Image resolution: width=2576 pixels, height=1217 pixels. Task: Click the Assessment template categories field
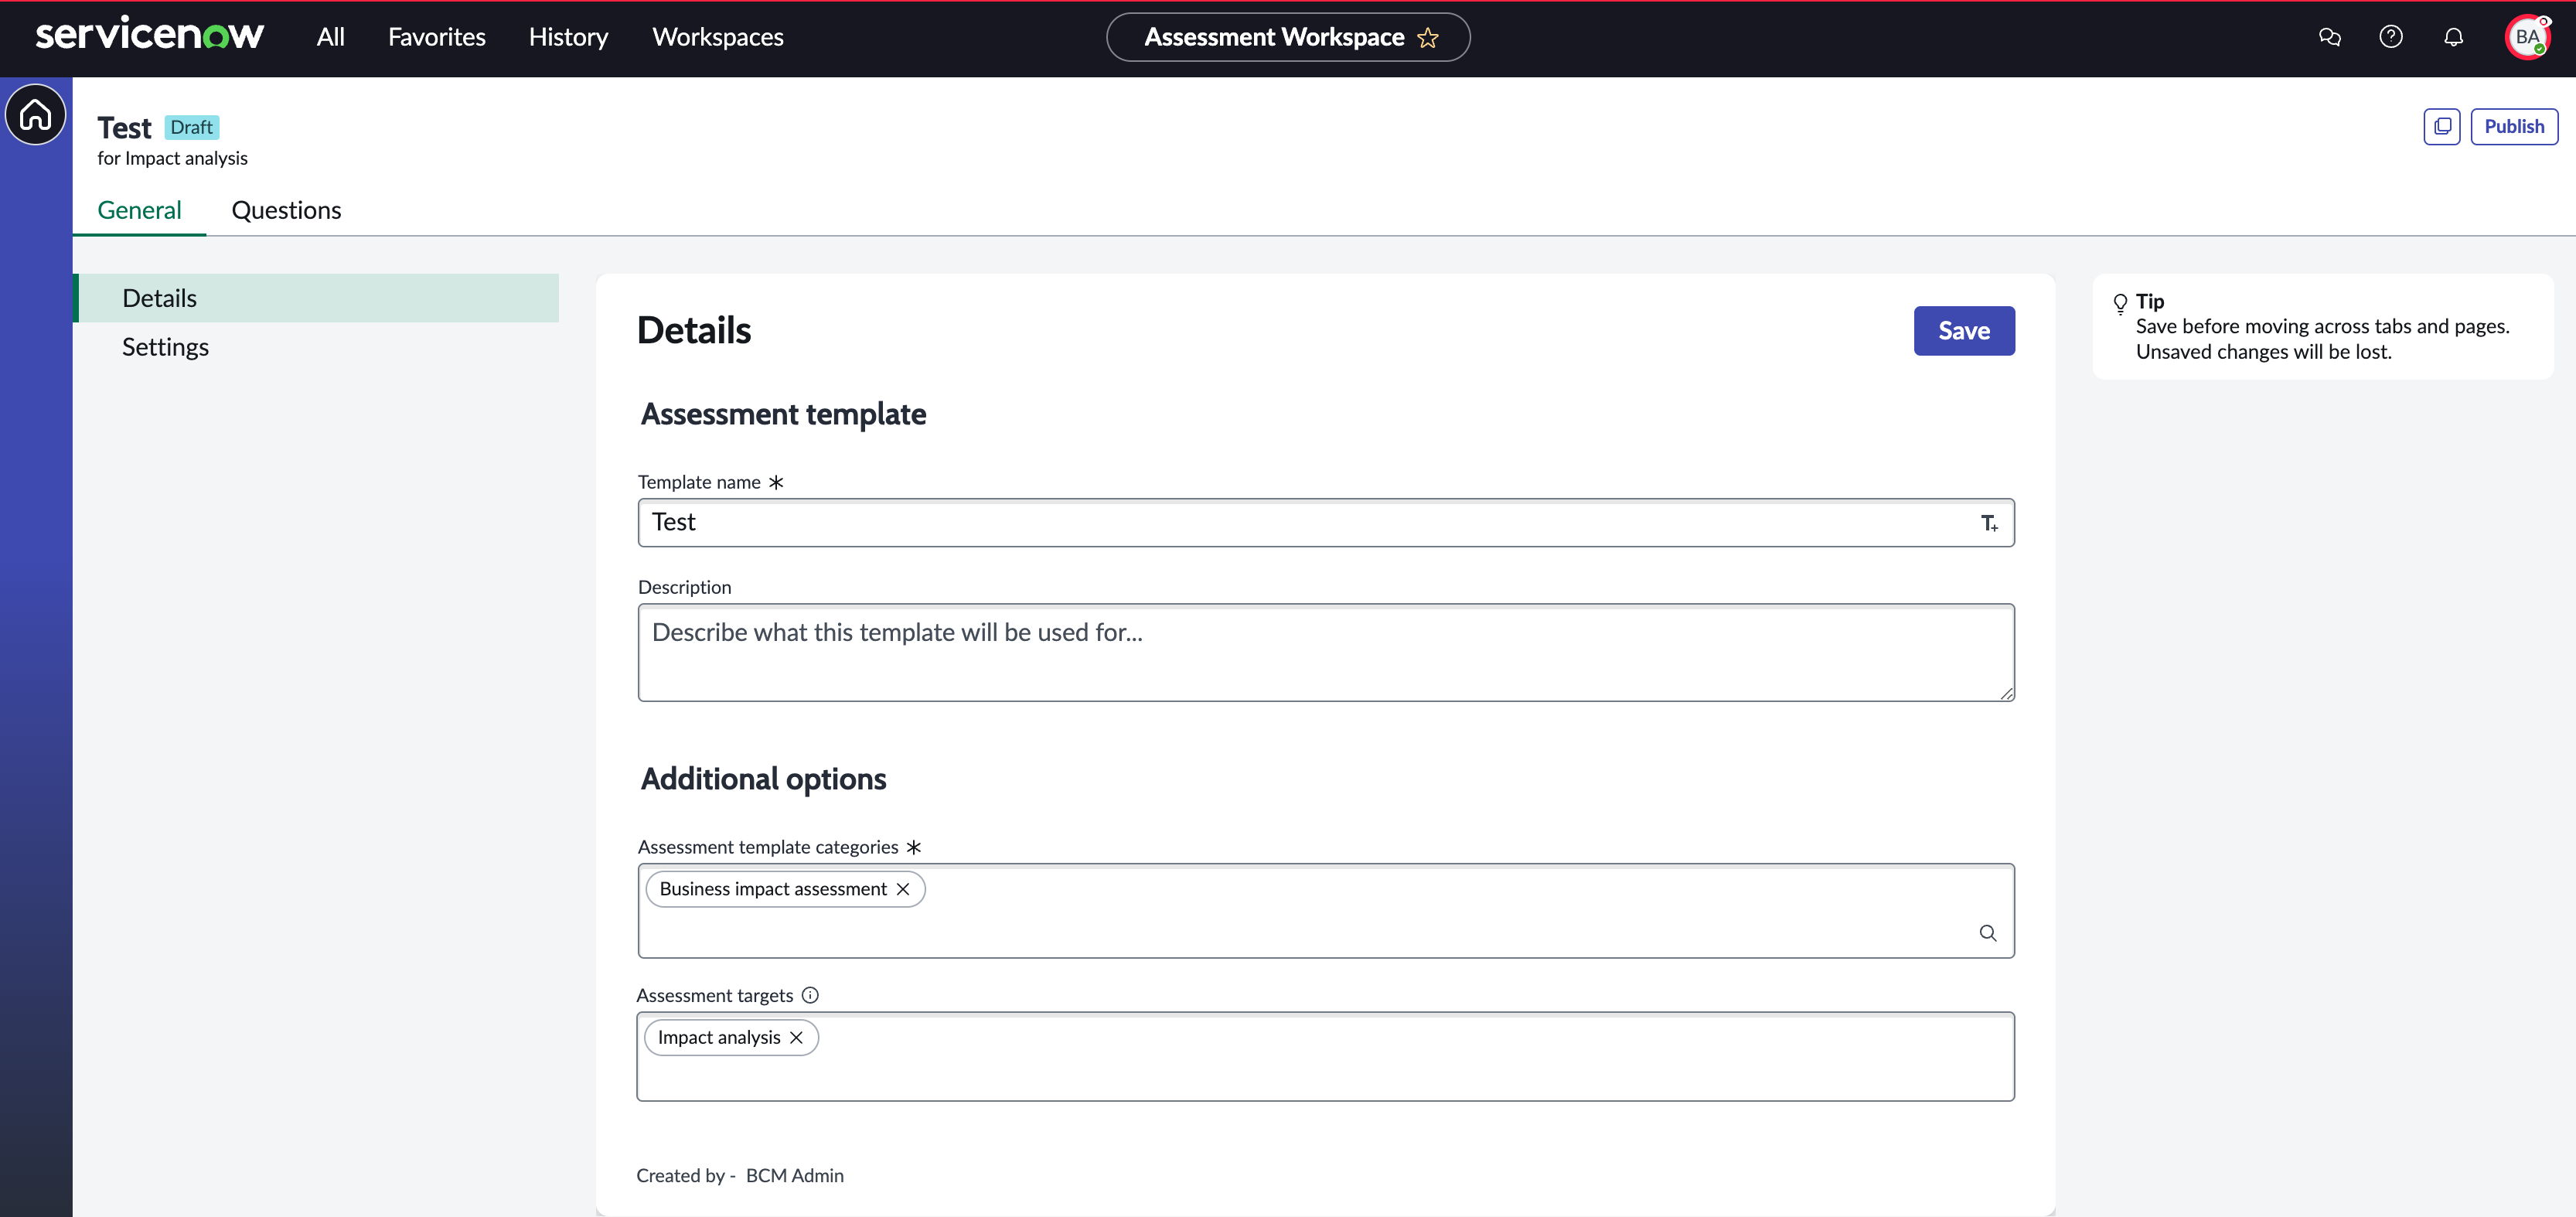pyautogui.click(x=1325, y=910)
